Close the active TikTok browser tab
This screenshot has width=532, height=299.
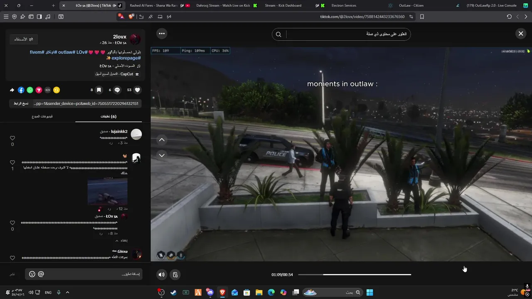coord(64,5)
